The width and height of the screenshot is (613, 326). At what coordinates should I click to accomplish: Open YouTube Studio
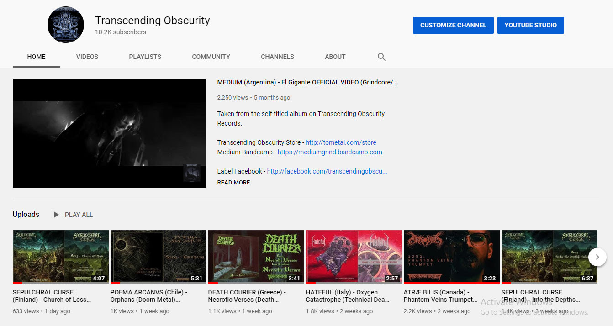(531, 25)
